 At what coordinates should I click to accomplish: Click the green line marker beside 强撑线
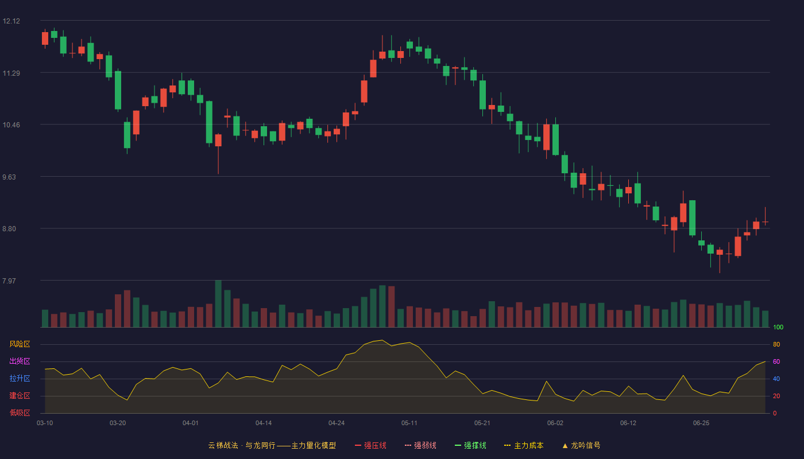458,445
